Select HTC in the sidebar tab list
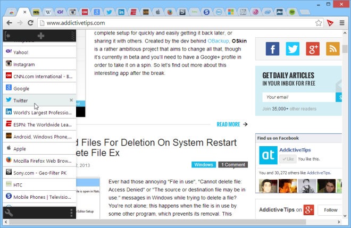The height and width of the screenshot is (228, 351). pos(39,185)
